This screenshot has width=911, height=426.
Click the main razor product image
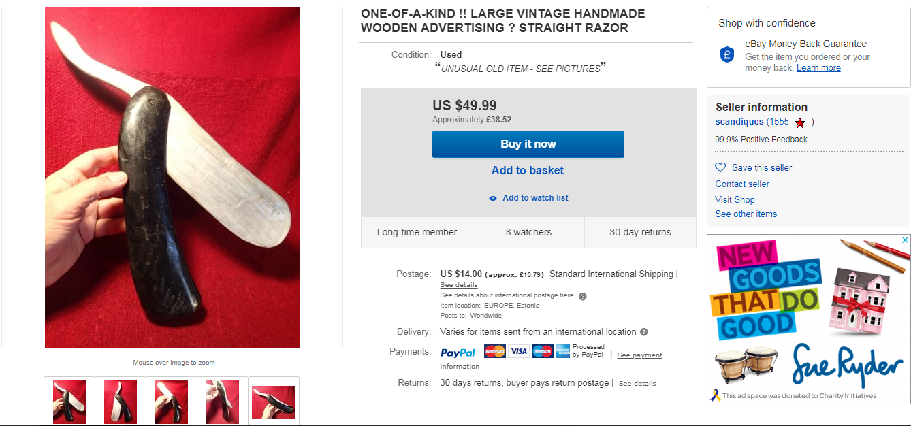172,178
